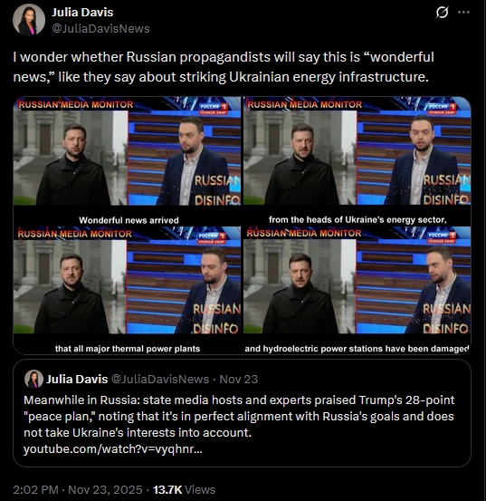
Task: Click the Россия 1 logo in first image
Action: pos(214,109)
